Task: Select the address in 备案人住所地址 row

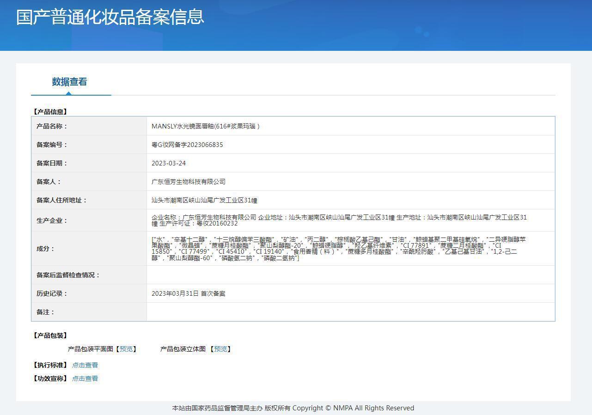Action: coord(204,200)
